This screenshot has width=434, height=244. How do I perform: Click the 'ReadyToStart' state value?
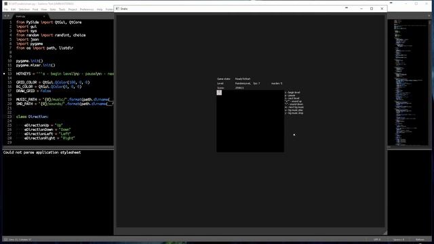click(243, 79)
